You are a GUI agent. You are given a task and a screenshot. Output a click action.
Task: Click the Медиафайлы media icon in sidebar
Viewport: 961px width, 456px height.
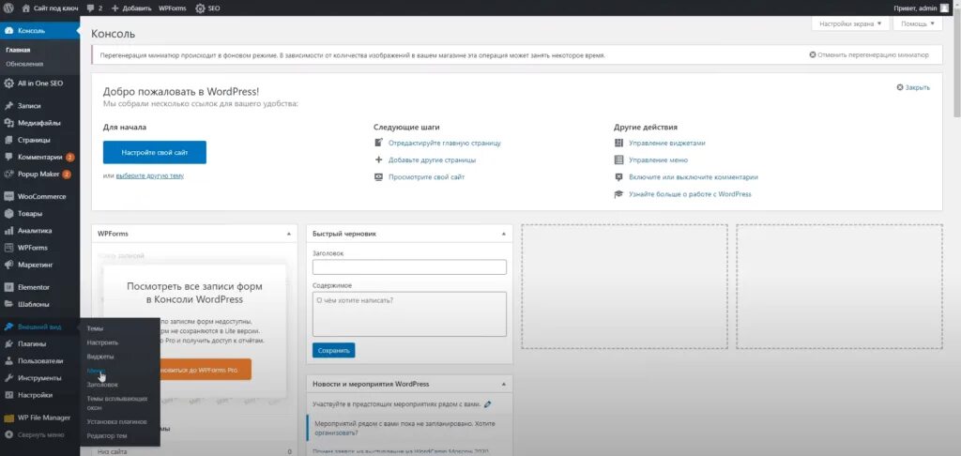(9, 123)
